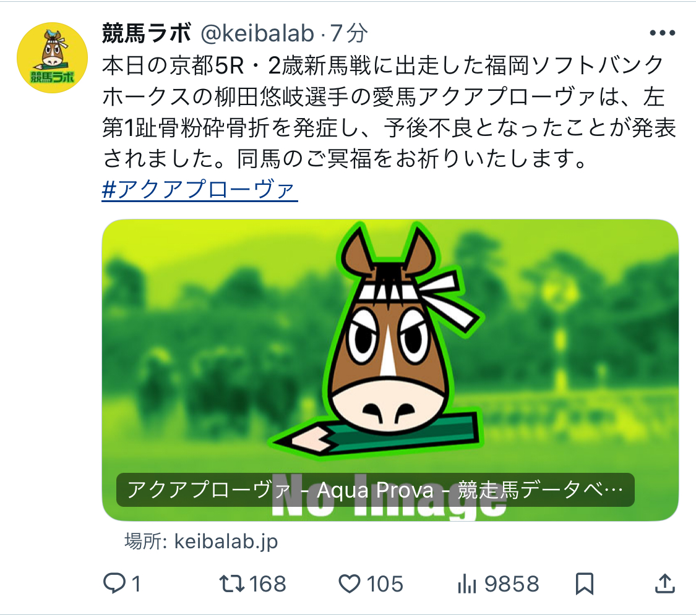Image resolution: width=696 pixels, height=615 pixels.
Task: Open the Aqua Prova card title overlay
Action: (375, 490)
